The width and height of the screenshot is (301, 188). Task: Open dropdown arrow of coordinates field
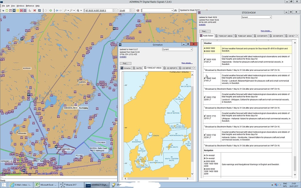click(116, 11)
